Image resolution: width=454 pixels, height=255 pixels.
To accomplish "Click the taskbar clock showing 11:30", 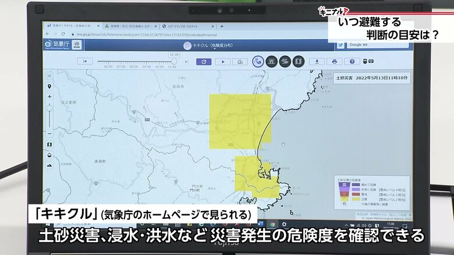I will coord(391,225).
